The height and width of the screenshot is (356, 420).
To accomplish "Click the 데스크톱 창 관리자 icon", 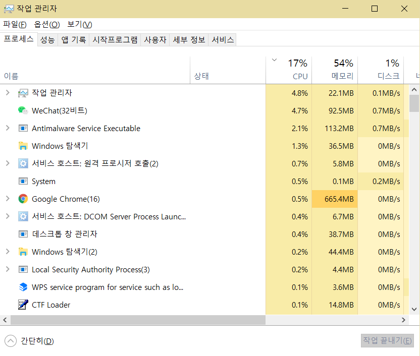I will pos(23,234).
